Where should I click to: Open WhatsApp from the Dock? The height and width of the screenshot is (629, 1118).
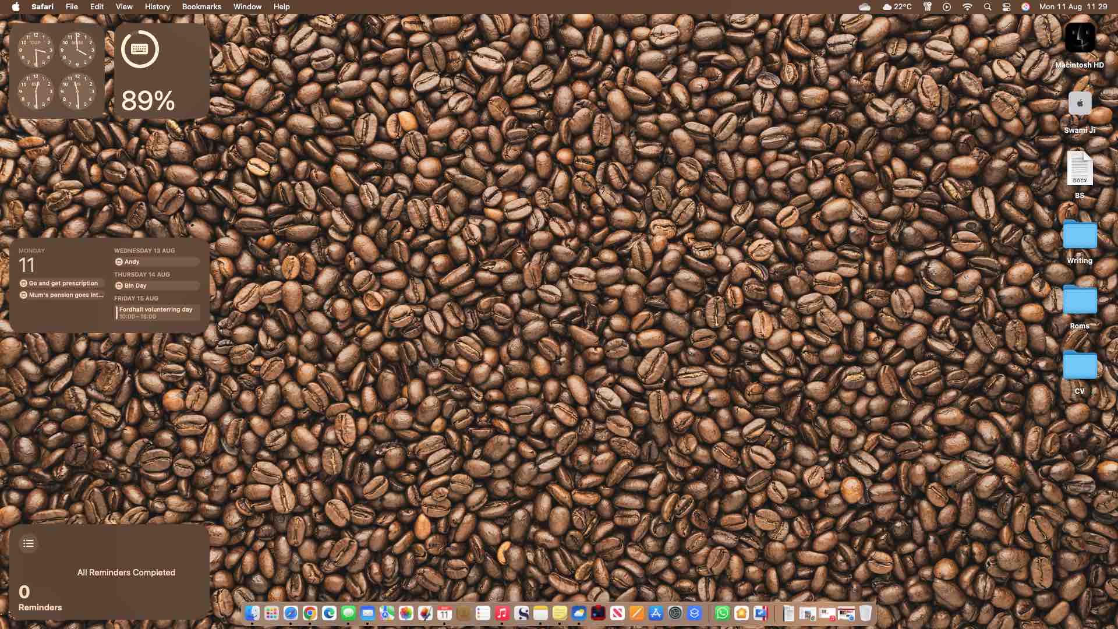(722, 613)
